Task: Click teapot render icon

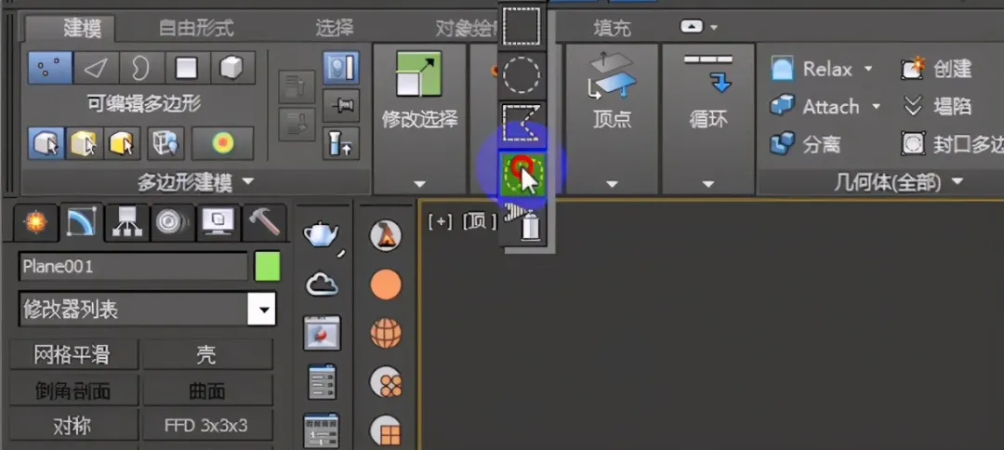Action: (x=323, y=235)
